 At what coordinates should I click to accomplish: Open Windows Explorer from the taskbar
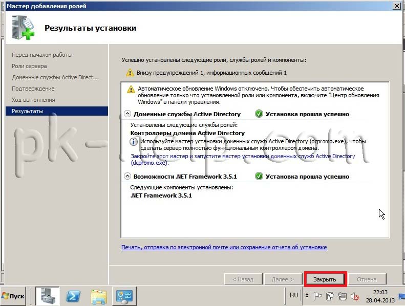99,296
